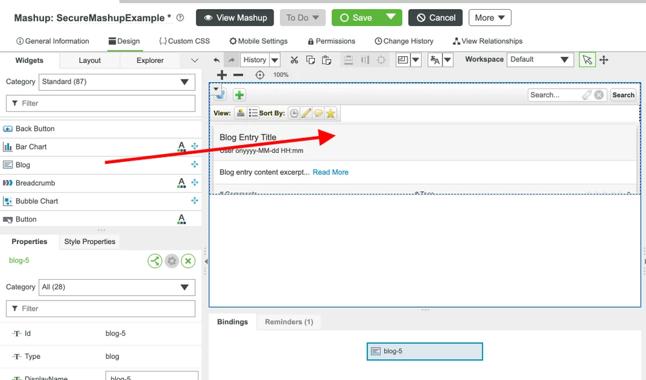This screenshot has height=380, width=646.
Task: Paste widget from clipboard
Action: click(x=327, y=60)
